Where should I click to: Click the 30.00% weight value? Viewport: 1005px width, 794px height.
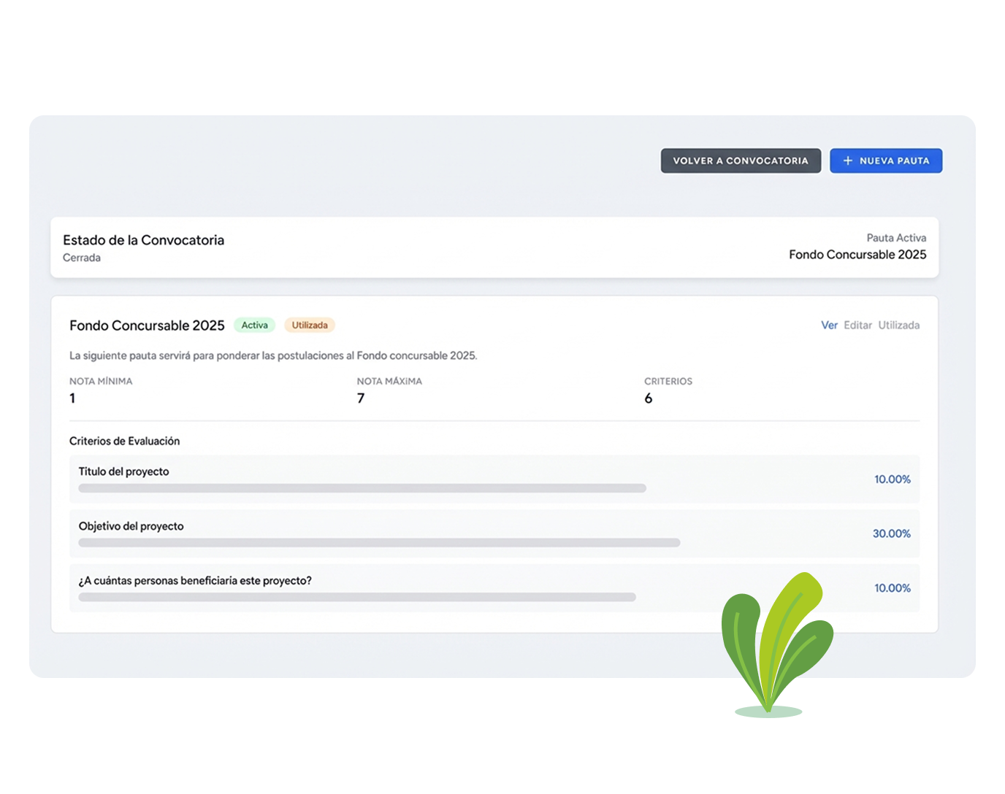(x=891, y=533)
